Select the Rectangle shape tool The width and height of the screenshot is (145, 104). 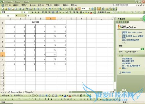pyautogui.click(x=33, y=95)
